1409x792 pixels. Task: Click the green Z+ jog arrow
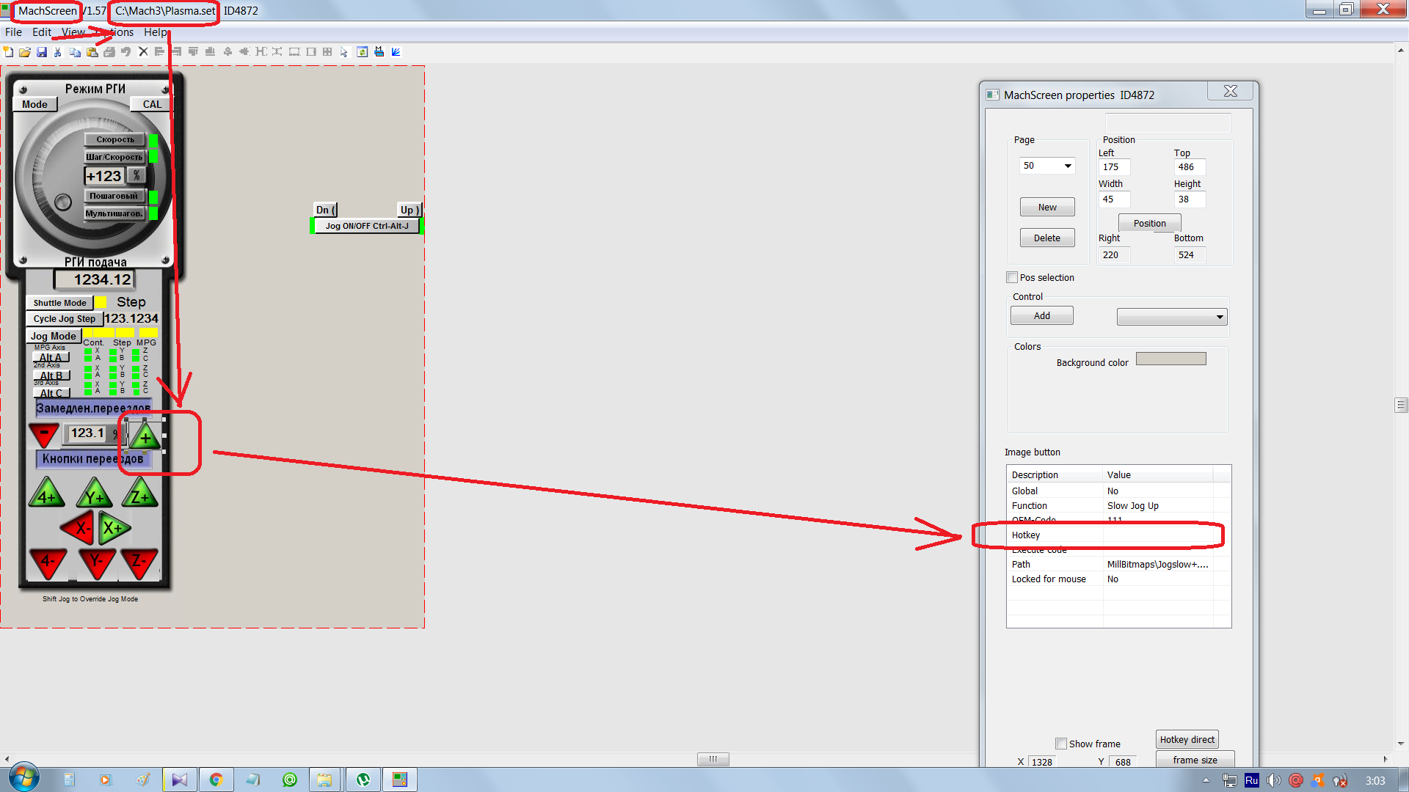pos(139,494)
